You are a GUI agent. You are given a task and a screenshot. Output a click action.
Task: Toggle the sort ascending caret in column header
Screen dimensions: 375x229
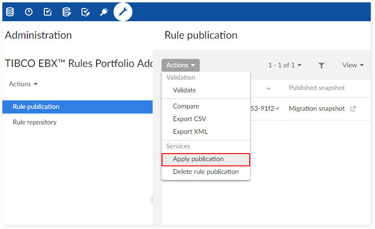point(269,89)
